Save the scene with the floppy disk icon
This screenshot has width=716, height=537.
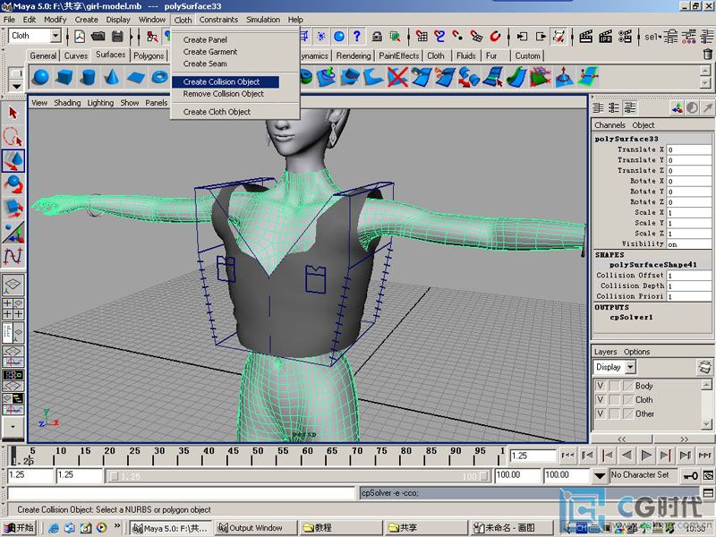click(117, 36)
